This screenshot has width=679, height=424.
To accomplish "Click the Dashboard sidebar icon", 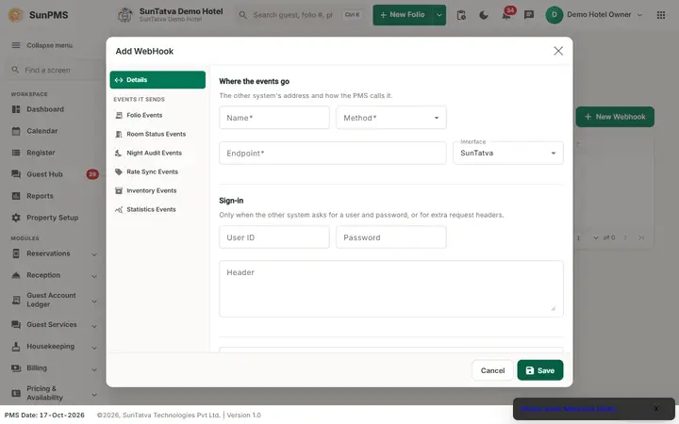I will [16, 109].
